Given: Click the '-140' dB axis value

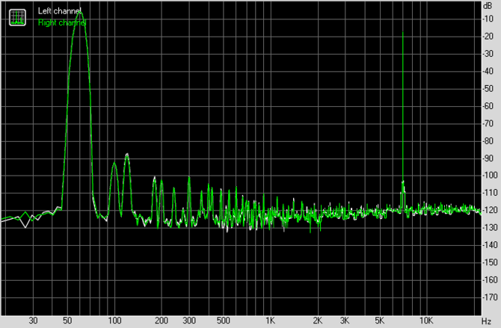Looking at the screenshot, I should click(x=490, y=245).
